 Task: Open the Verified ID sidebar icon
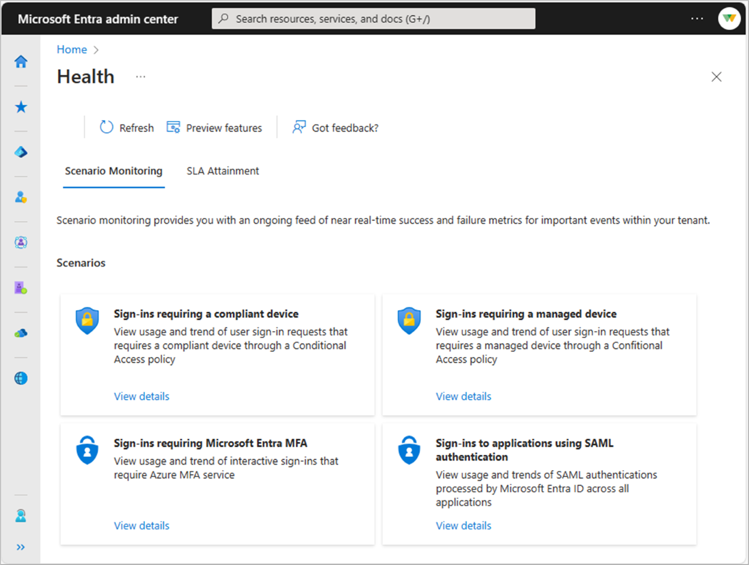(21, 287)
